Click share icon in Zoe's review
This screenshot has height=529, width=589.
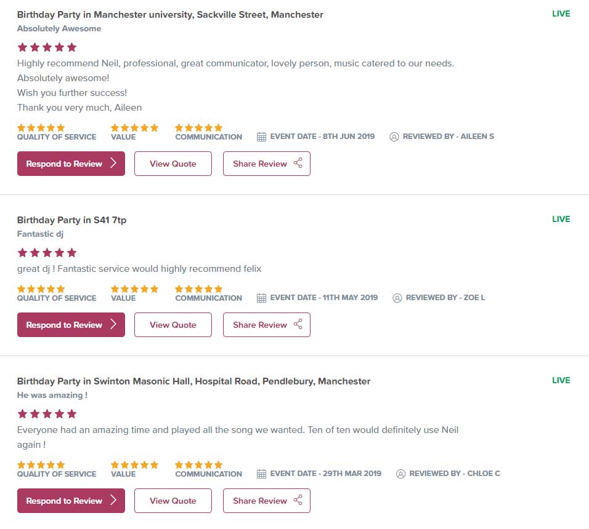[298, 324]
